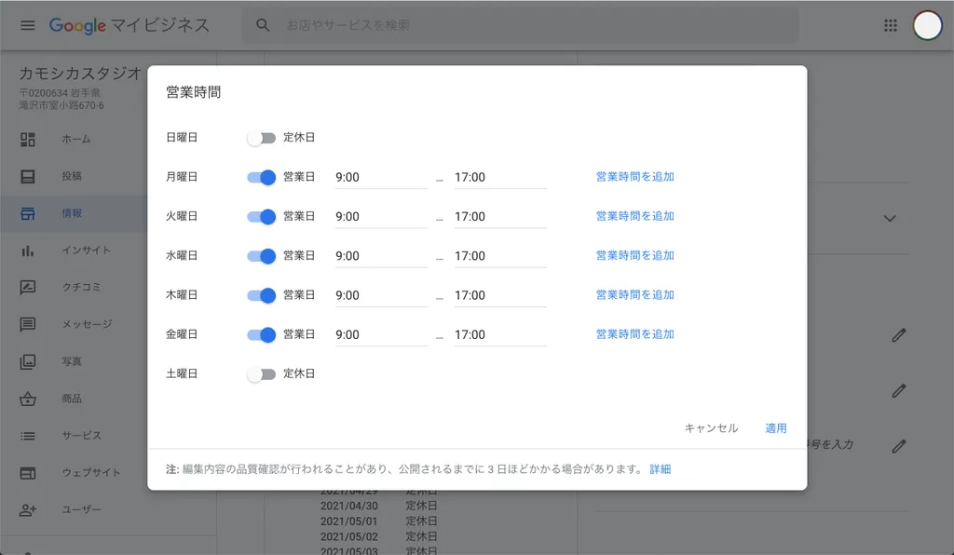Open 金曜日 opening time 9:00 field
Image resolution: width=954 pixels, height=555 pixels.
coord(381,335)
